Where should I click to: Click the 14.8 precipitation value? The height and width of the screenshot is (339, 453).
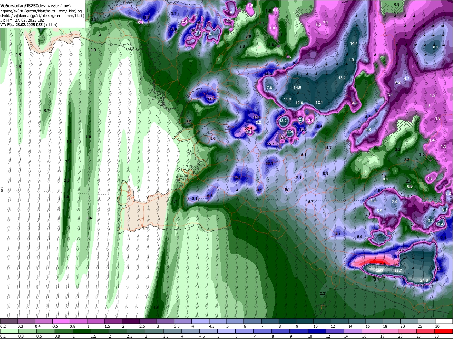[297, 87]
